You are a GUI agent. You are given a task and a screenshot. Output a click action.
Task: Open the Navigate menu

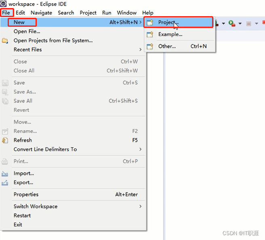pos(41,13)
